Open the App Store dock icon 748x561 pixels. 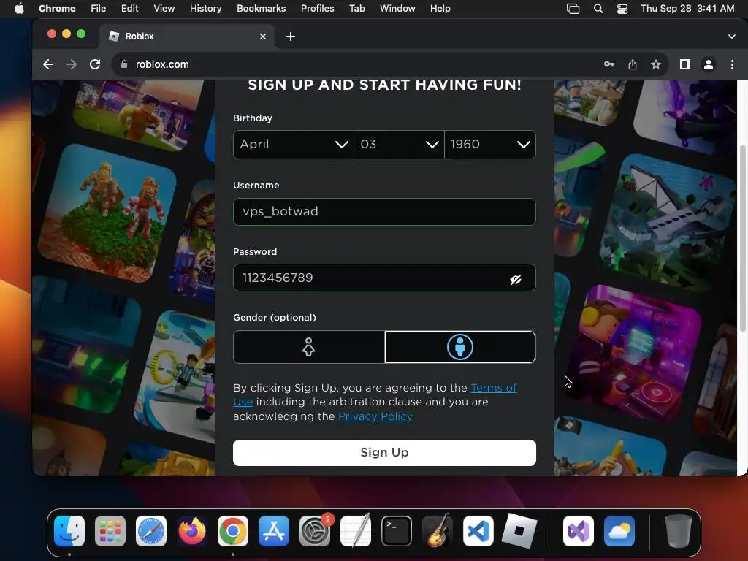pos(274,531)
